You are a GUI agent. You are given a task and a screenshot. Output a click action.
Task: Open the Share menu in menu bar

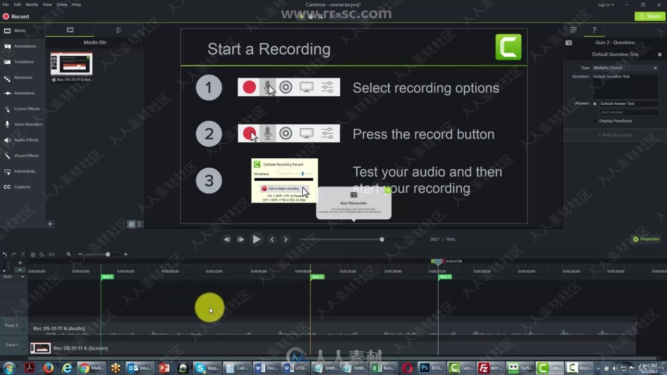click(x=61, y=5)
